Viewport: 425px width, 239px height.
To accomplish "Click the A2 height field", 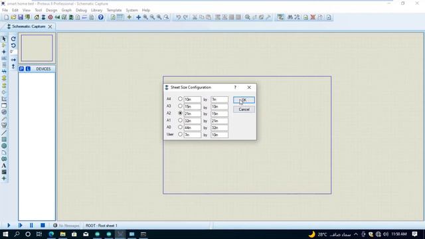I will (219, 114).
